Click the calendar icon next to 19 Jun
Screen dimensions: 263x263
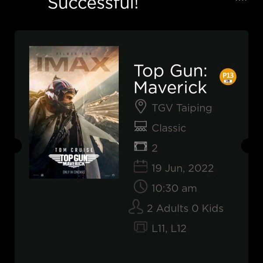[141, 166]
